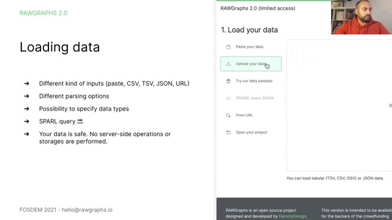The width and height of the screenshot is (392, 220).
Task: Click the 1. Load your data heading
Action: coord(249,30)
